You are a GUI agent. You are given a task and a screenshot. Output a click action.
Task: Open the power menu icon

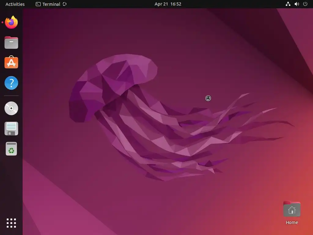tap(305, 4)
